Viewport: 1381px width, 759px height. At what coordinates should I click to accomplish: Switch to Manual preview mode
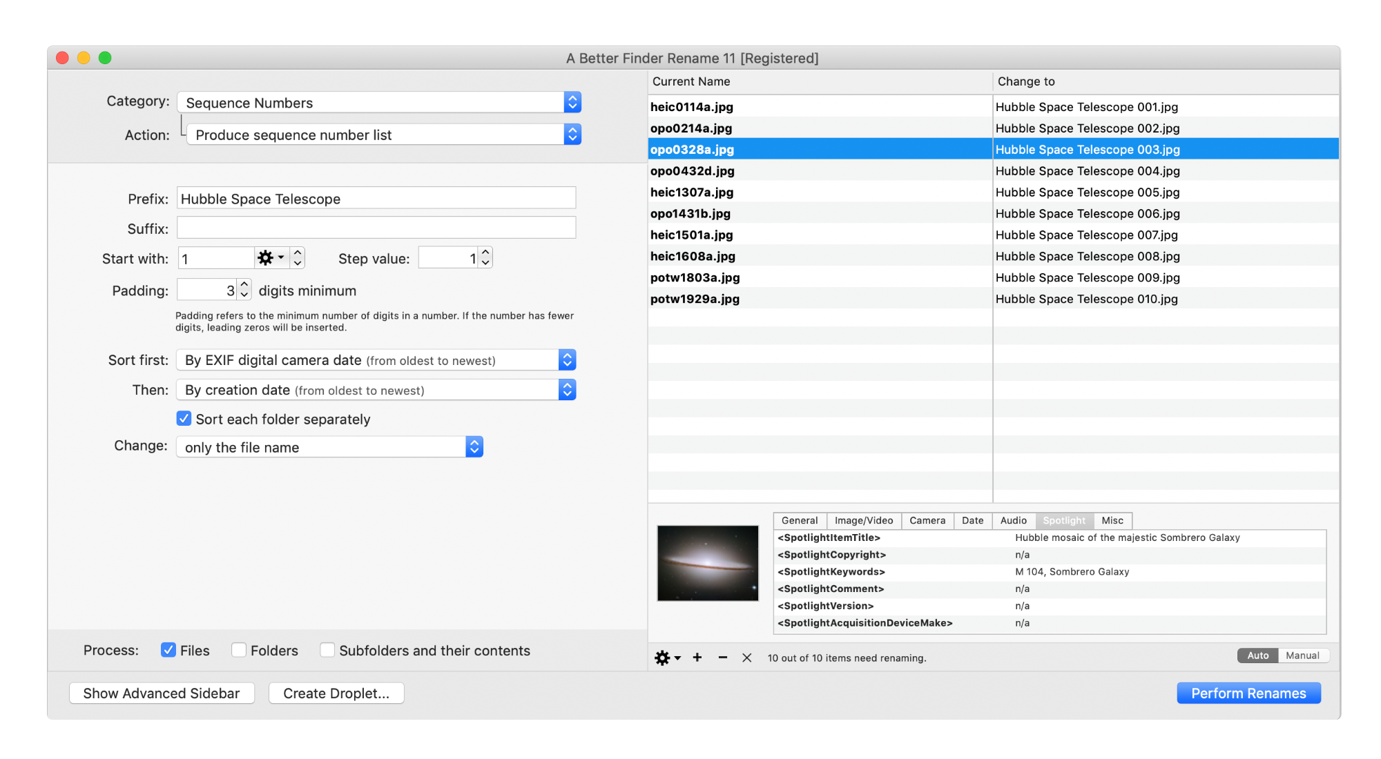click(x=1302, y=655)
